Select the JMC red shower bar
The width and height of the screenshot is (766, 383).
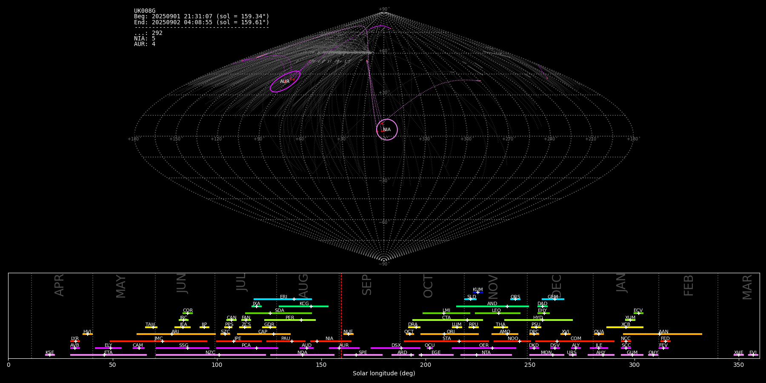pos(159,341)
